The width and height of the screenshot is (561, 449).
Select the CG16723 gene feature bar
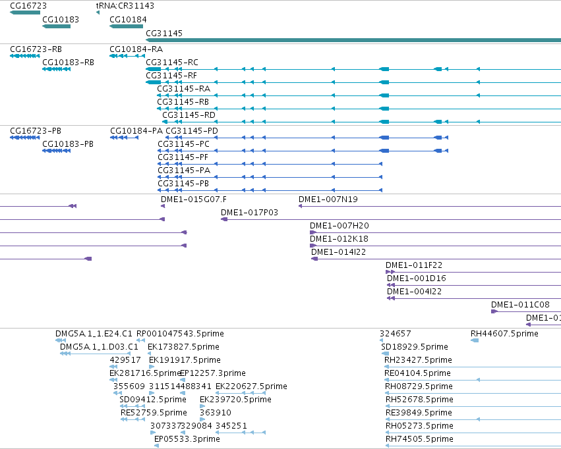pyautogui.click(x=25, y=13)
